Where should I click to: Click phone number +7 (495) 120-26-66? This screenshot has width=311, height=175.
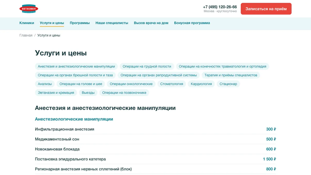point(220,7)
